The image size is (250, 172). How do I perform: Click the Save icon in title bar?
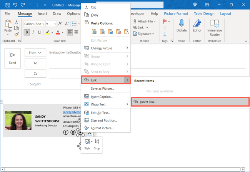coord(7,5)
